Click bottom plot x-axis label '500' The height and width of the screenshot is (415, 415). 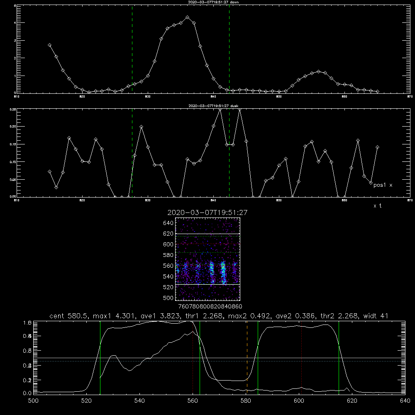(33, 401)
